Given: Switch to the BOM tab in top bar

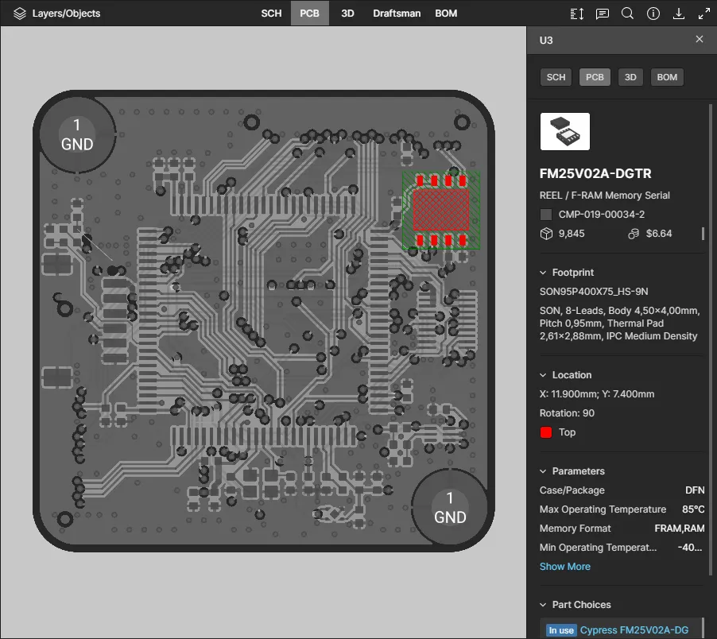Looking at the screenshot, I should click(446, 14).
